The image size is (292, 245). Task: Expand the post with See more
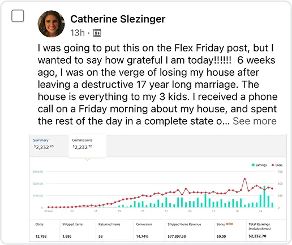click(x=255, y=121)
